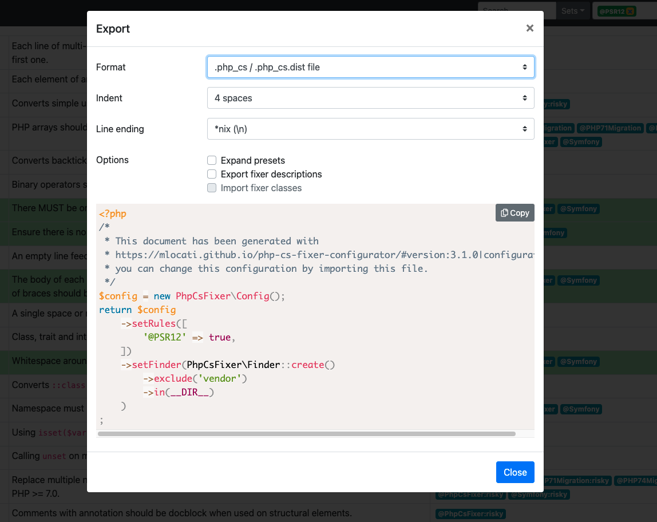
Task: Click the ->setRules([ line in the code
Action: (154, 324)
